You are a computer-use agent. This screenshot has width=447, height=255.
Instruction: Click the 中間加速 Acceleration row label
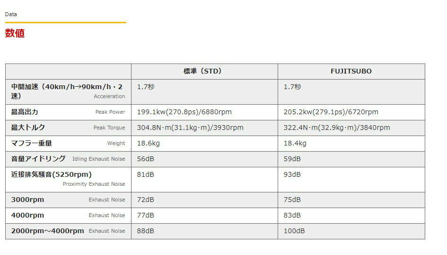pyautogui.click(x=67, y=91)
